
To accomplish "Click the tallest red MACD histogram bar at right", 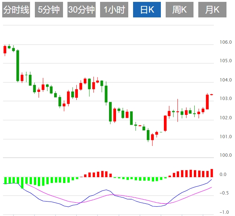I will pos(212,173).
